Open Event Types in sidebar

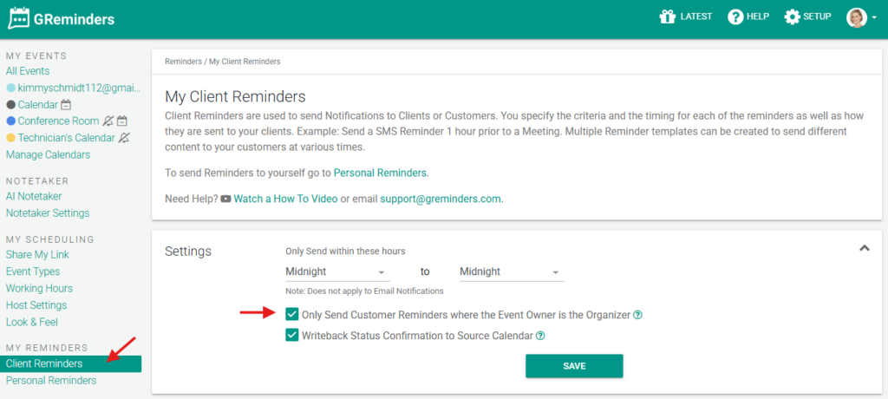pyautogui.click(x=33, y=271)
